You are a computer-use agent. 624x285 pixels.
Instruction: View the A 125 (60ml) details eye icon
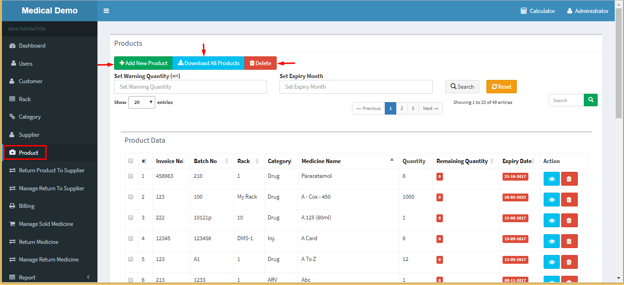click(551, 220)
